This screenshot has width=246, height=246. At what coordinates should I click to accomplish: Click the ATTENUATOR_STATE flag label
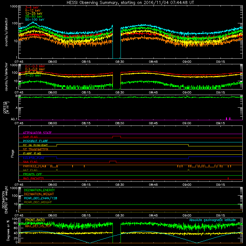[x=37, y=133]
